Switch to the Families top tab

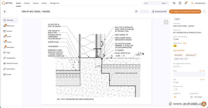pos(27,3)
